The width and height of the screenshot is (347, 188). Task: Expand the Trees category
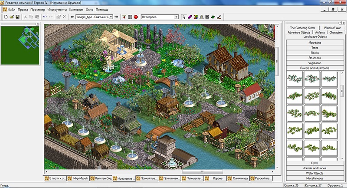(315, 48)
